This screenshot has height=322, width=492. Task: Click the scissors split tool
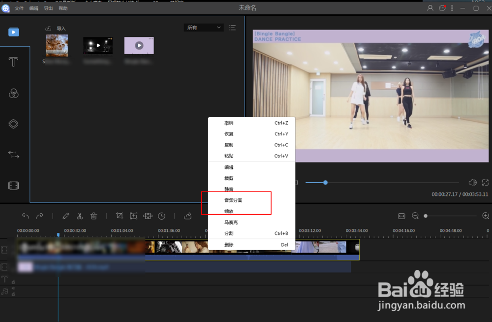(80, 216)
